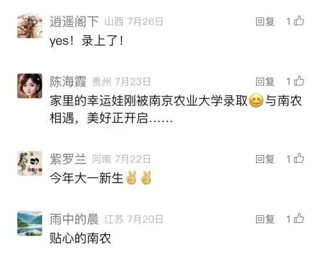Image resolution: width=322 pixels, height=263 pixels.
Task: Click the username 雨中的晨
Action: tap(74, 219)
